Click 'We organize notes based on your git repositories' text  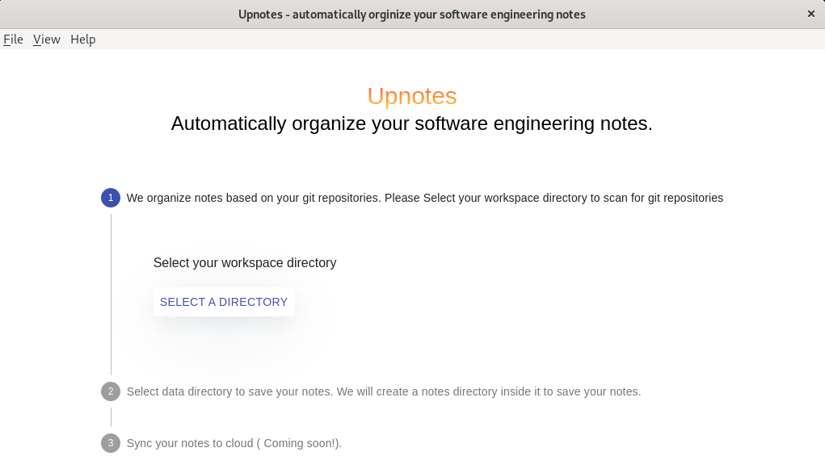pos(425,198)
